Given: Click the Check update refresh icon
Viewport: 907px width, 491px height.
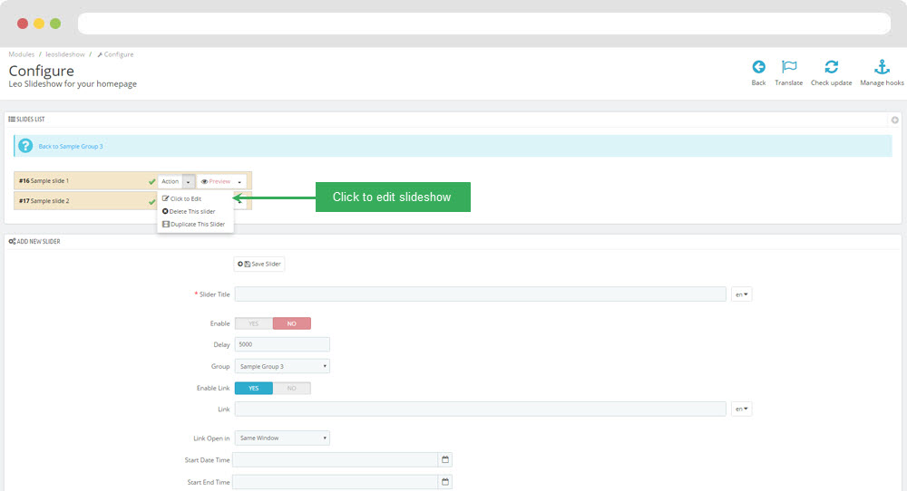Looking at the screenshot, I should point(831,67).
